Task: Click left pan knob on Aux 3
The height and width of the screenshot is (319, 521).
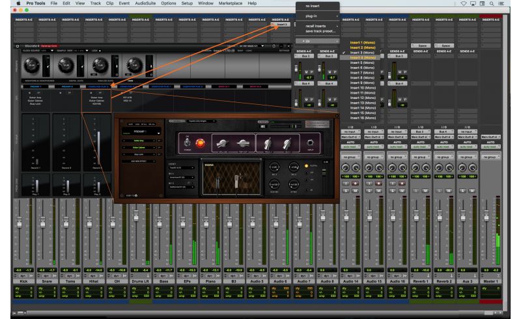Action: click(462, 168)
